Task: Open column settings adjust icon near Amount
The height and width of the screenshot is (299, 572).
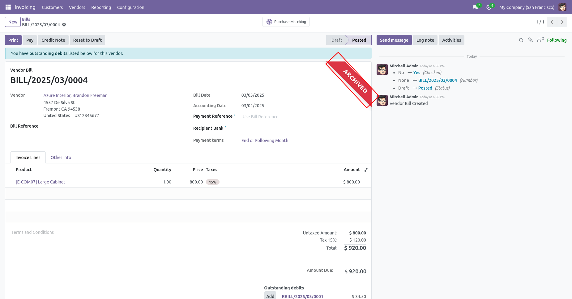Action: [366, 170]
